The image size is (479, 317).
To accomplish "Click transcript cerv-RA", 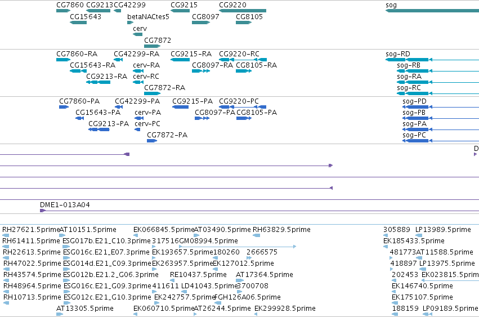I will pyautogui.click(x=138, y=71).
